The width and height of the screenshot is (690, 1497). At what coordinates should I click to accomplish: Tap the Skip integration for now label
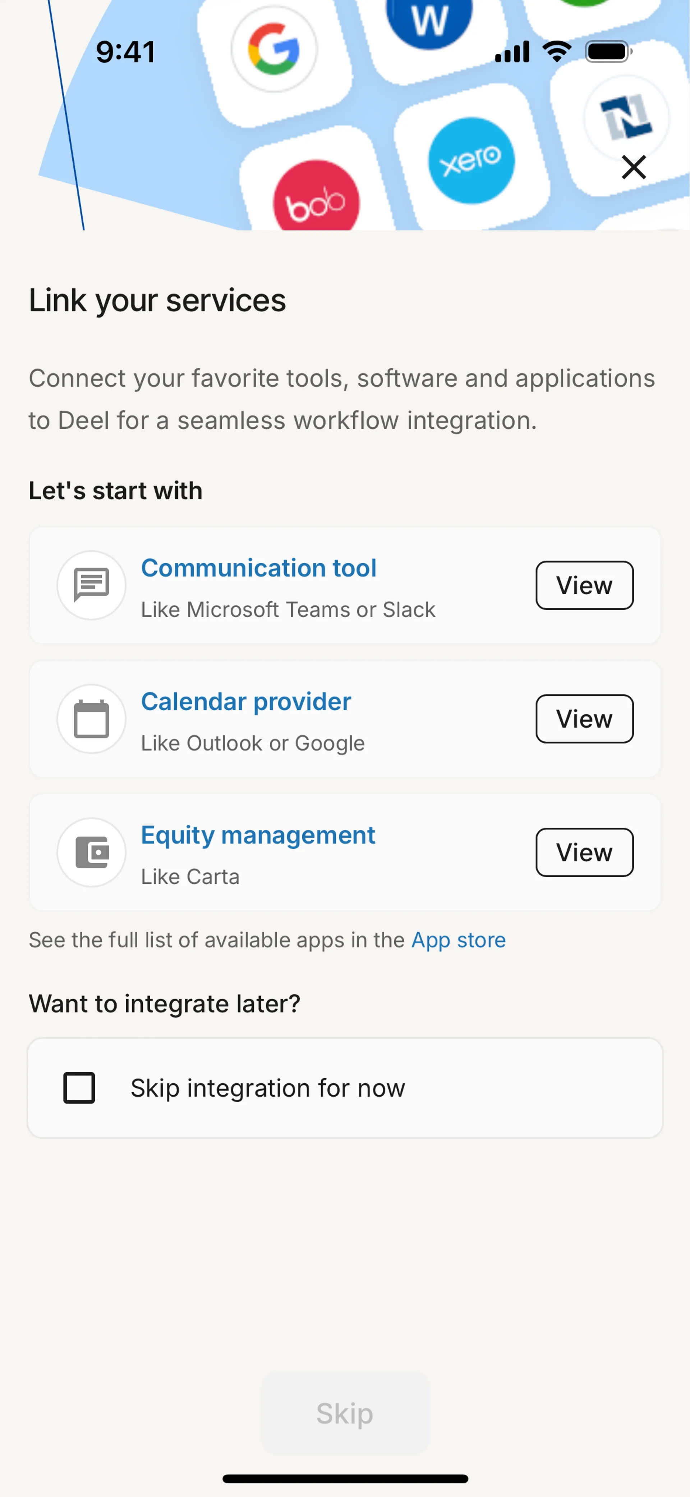coord(268,1087)
